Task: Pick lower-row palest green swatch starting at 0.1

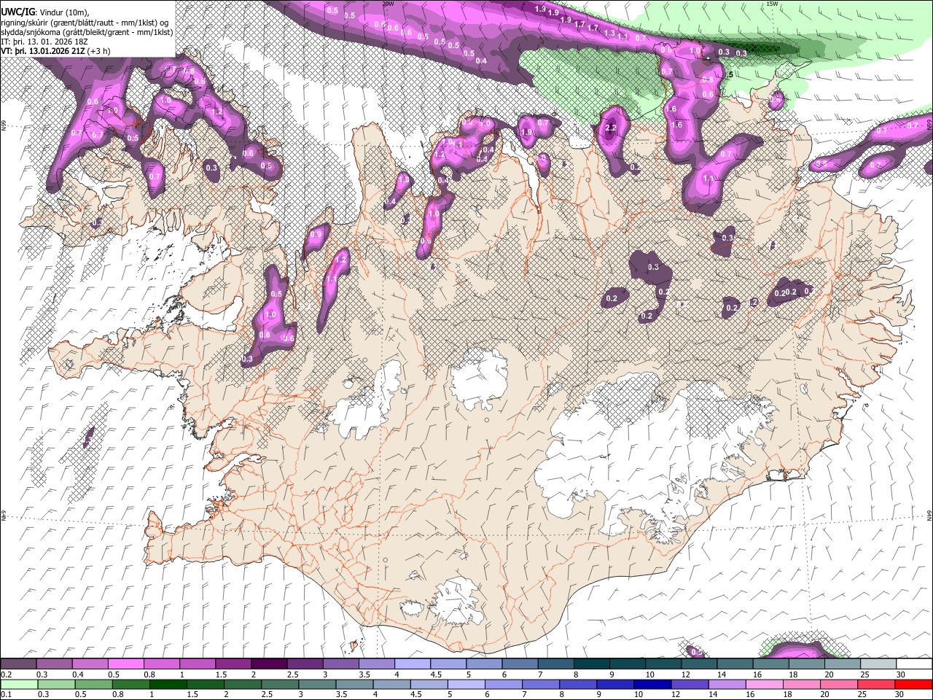Action: [x=19, y=684]
